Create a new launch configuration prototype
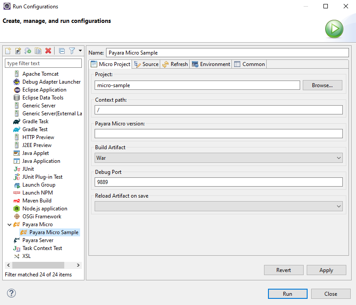Screen dimensions: 356x305 18,51
